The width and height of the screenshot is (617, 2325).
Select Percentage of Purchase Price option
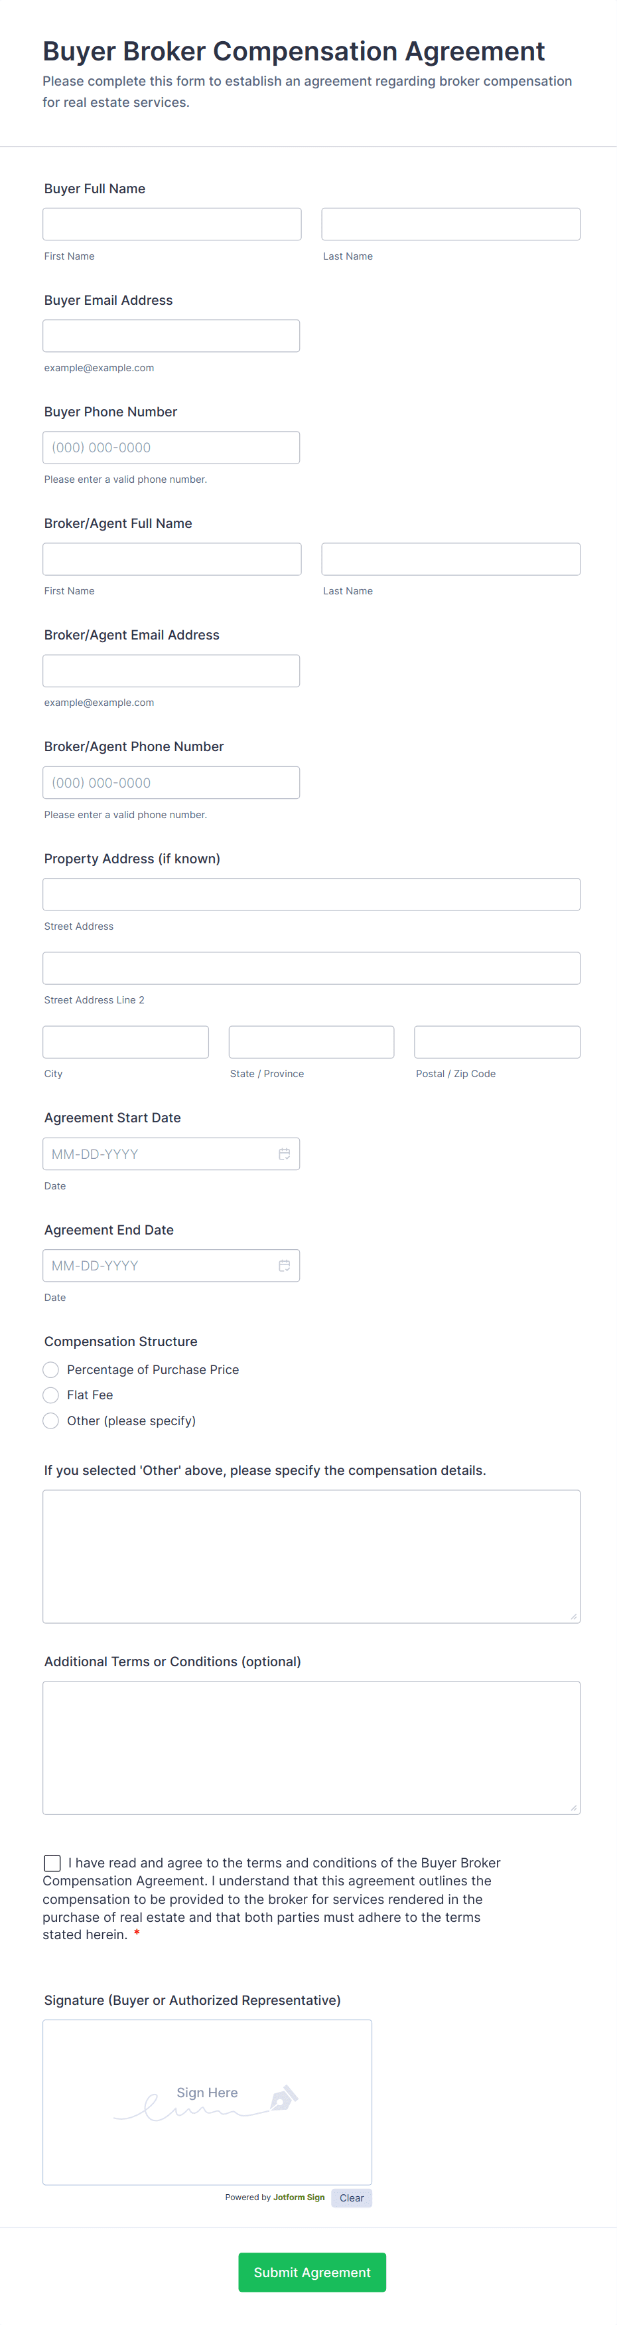click(x=52, y=1370)
